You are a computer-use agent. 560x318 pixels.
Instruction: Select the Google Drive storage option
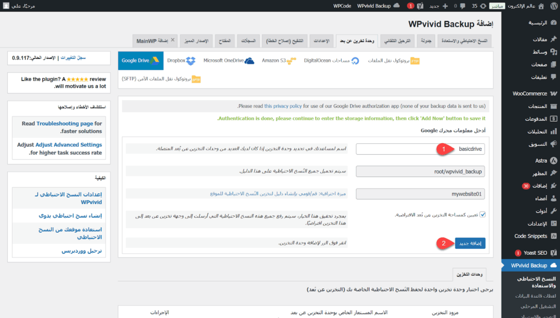tap(141, 61)
